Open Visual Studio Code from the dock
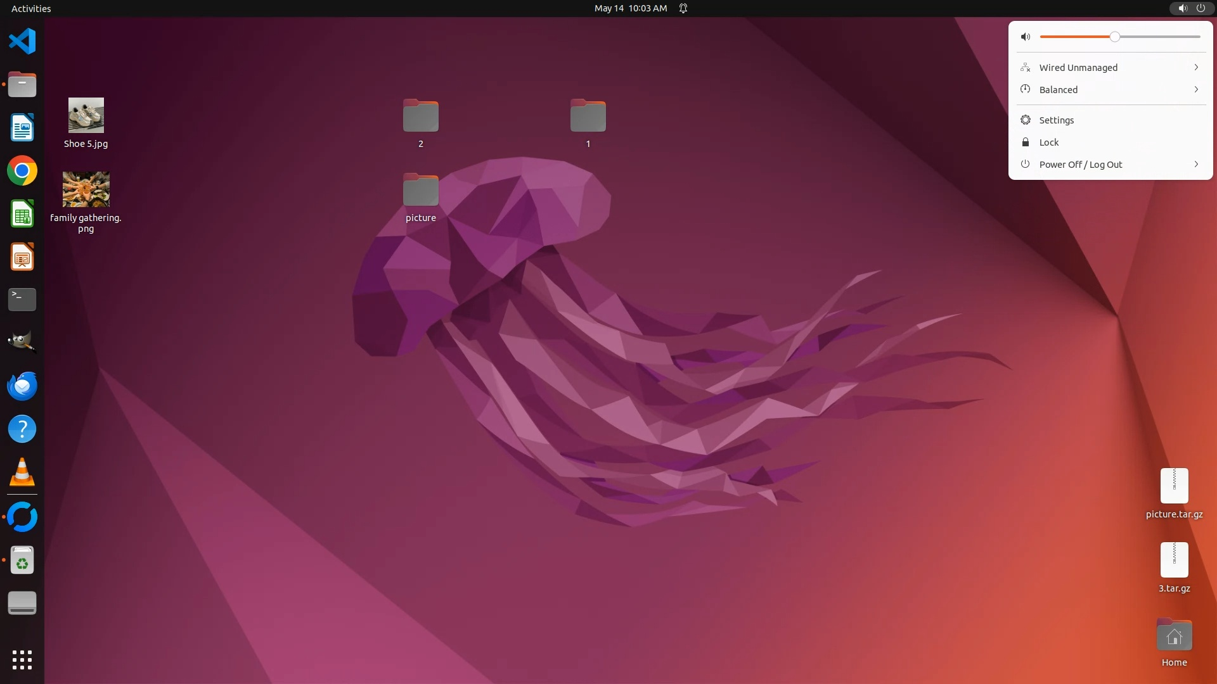Viewport: 1217px width, 684px height. pos(22,42)
